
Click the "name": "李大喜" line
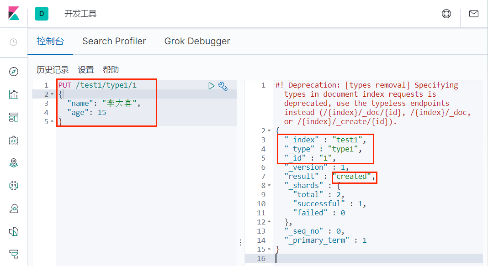(104, 103)
